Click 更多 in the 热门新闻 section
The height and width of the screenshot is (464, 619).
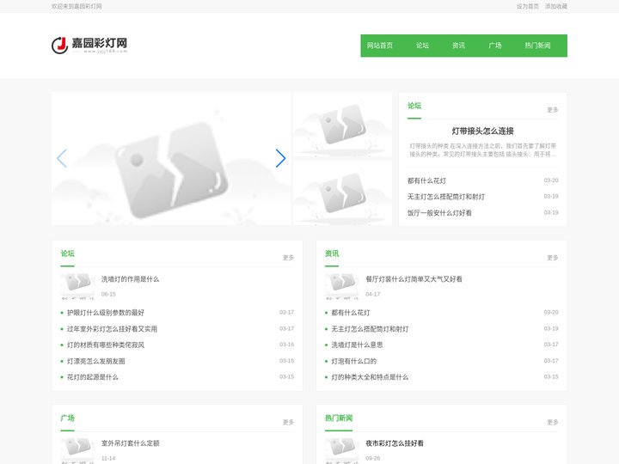click(553, 422)
